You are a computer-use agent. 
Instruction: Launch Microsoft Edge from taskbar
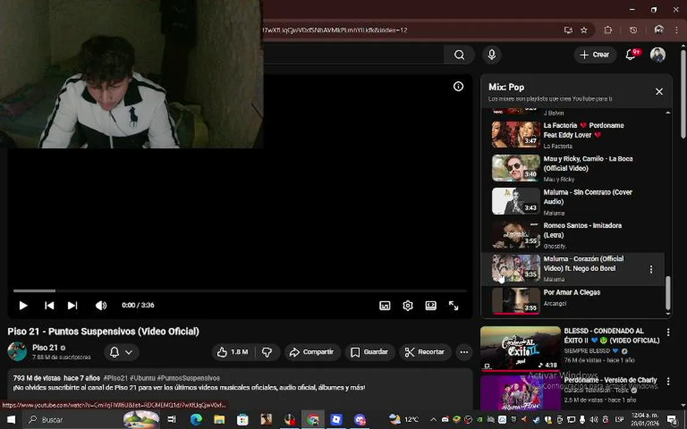tap(196, 419)
